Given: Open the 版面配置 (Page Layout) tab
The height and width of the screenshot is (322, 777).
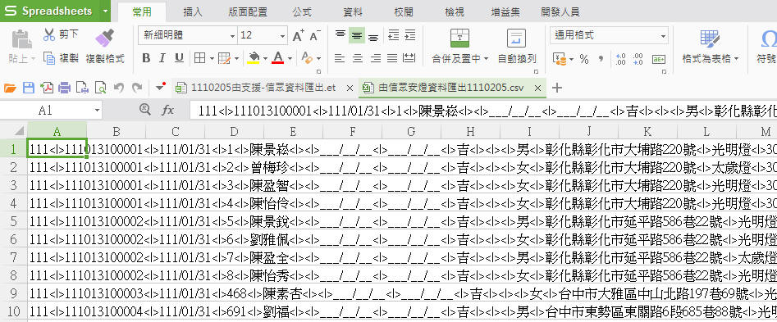Looking at the screenshot, I should click(x=248, y=11).
